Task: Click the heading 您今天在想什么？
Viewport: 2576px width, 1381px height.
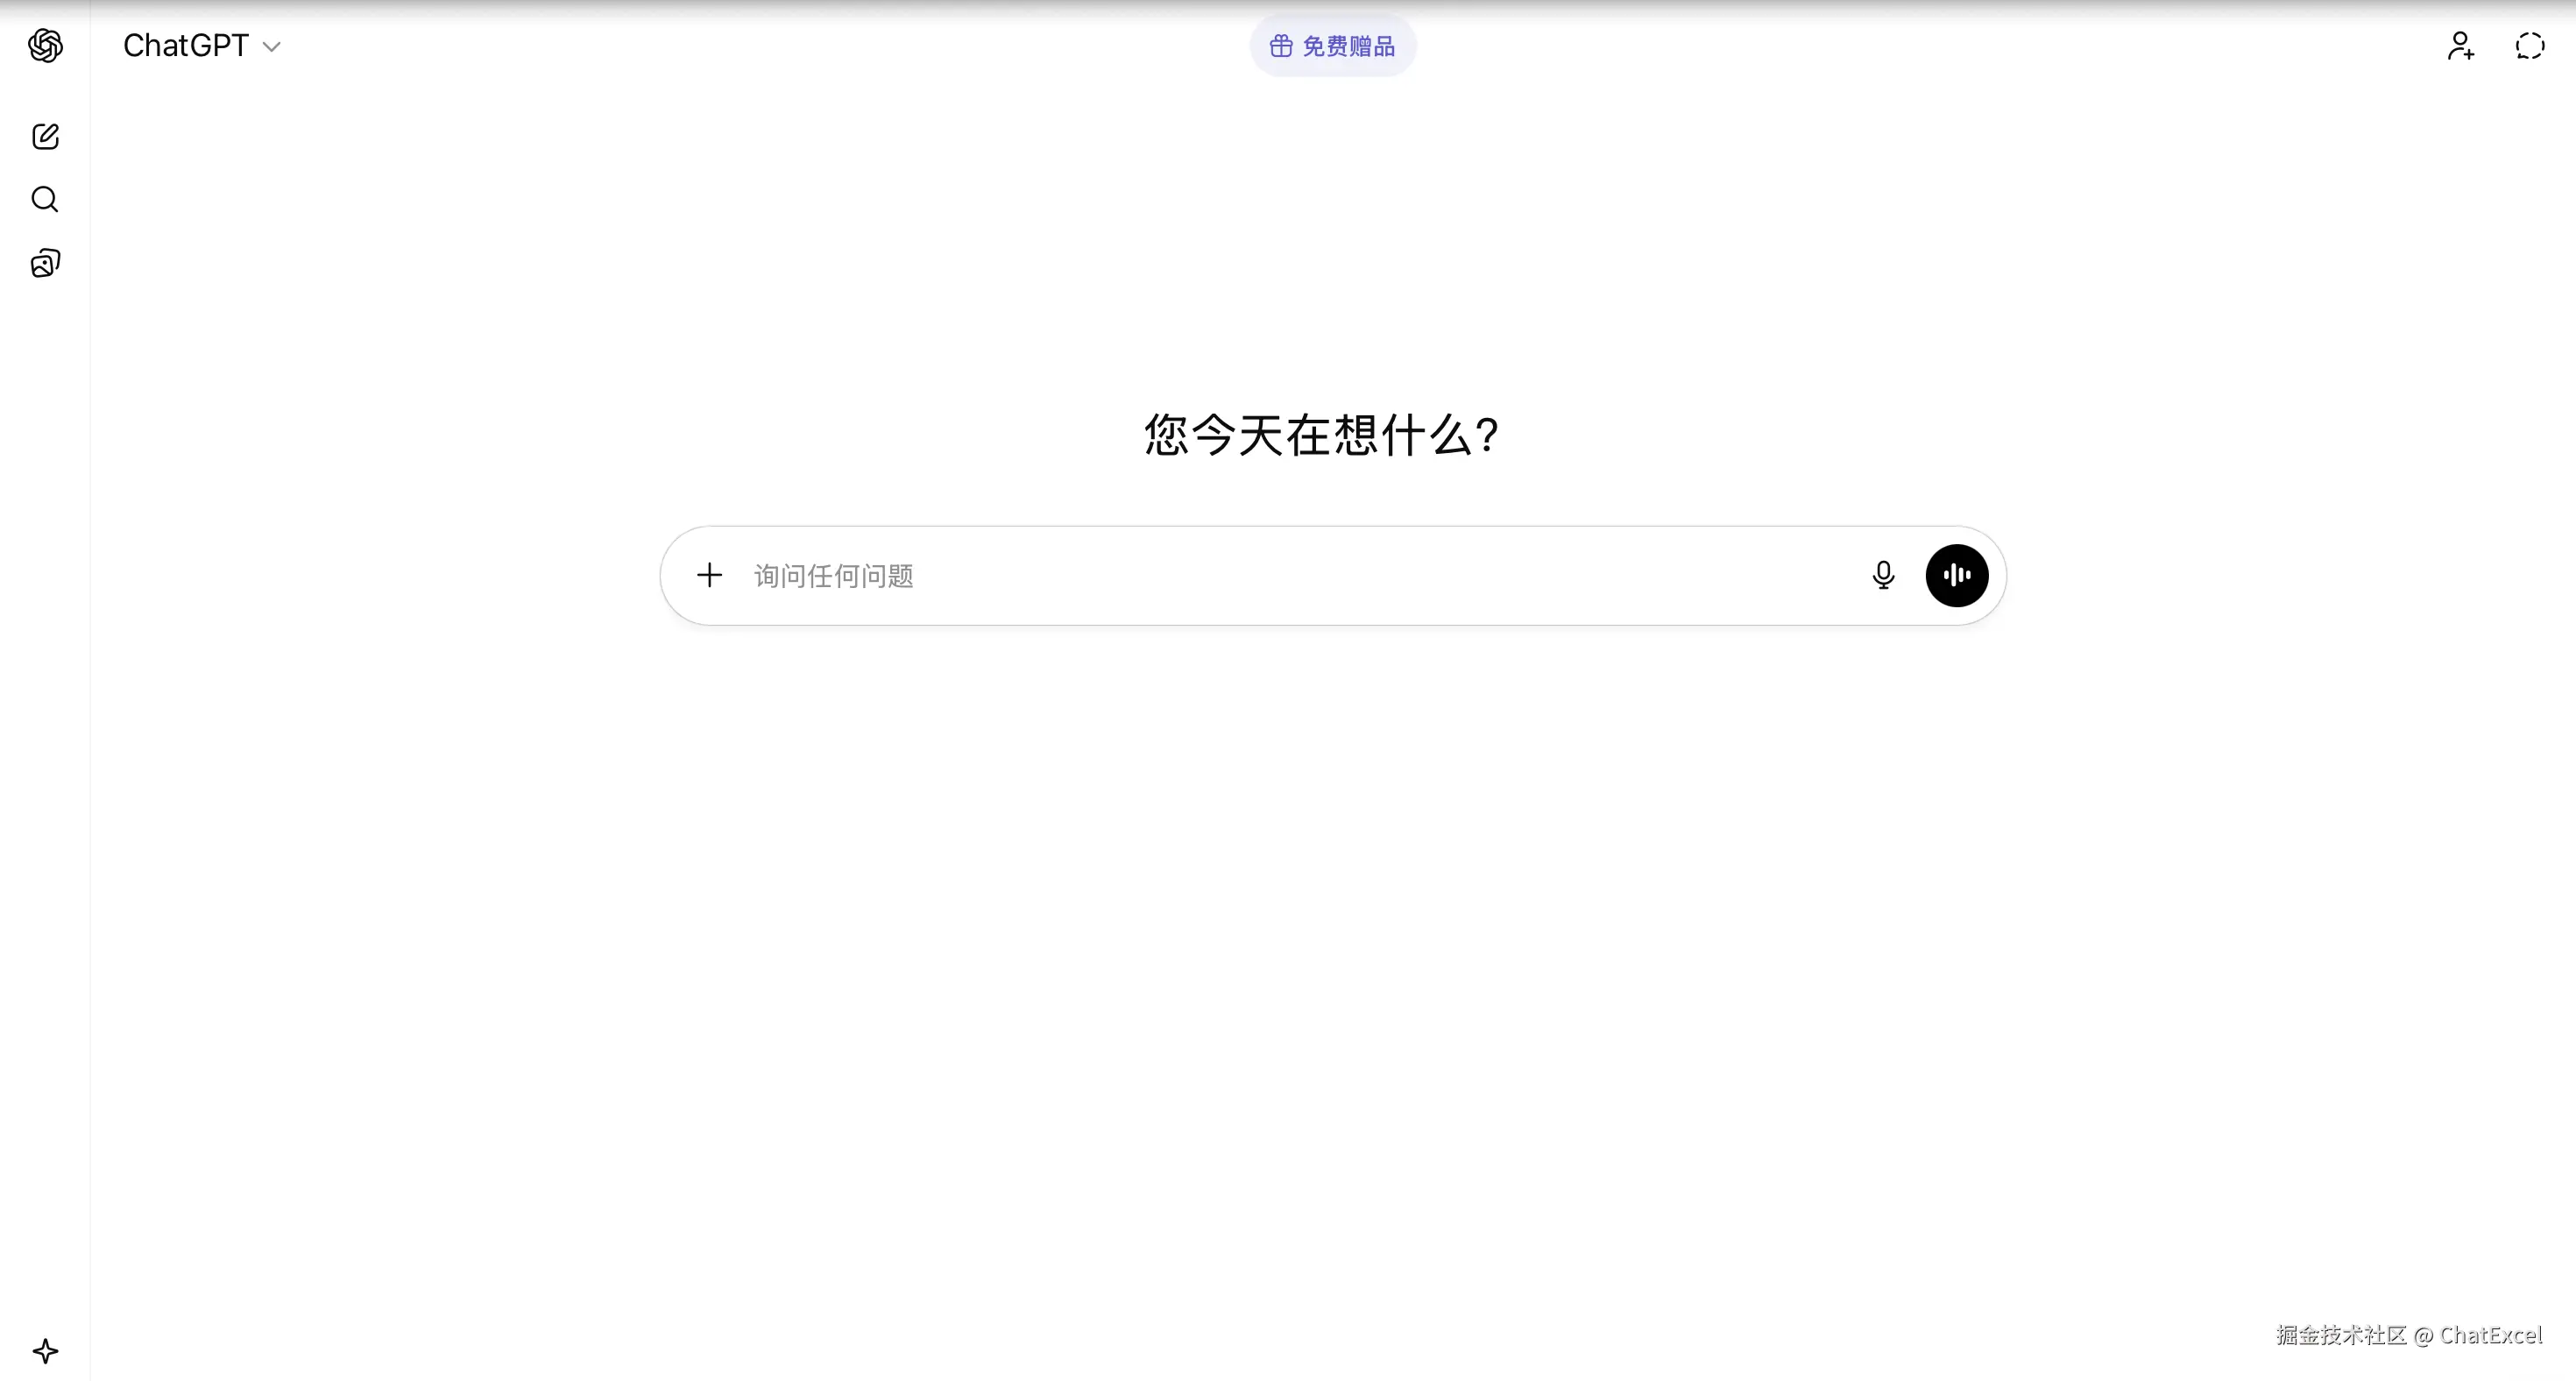Action: (1320, 435)
